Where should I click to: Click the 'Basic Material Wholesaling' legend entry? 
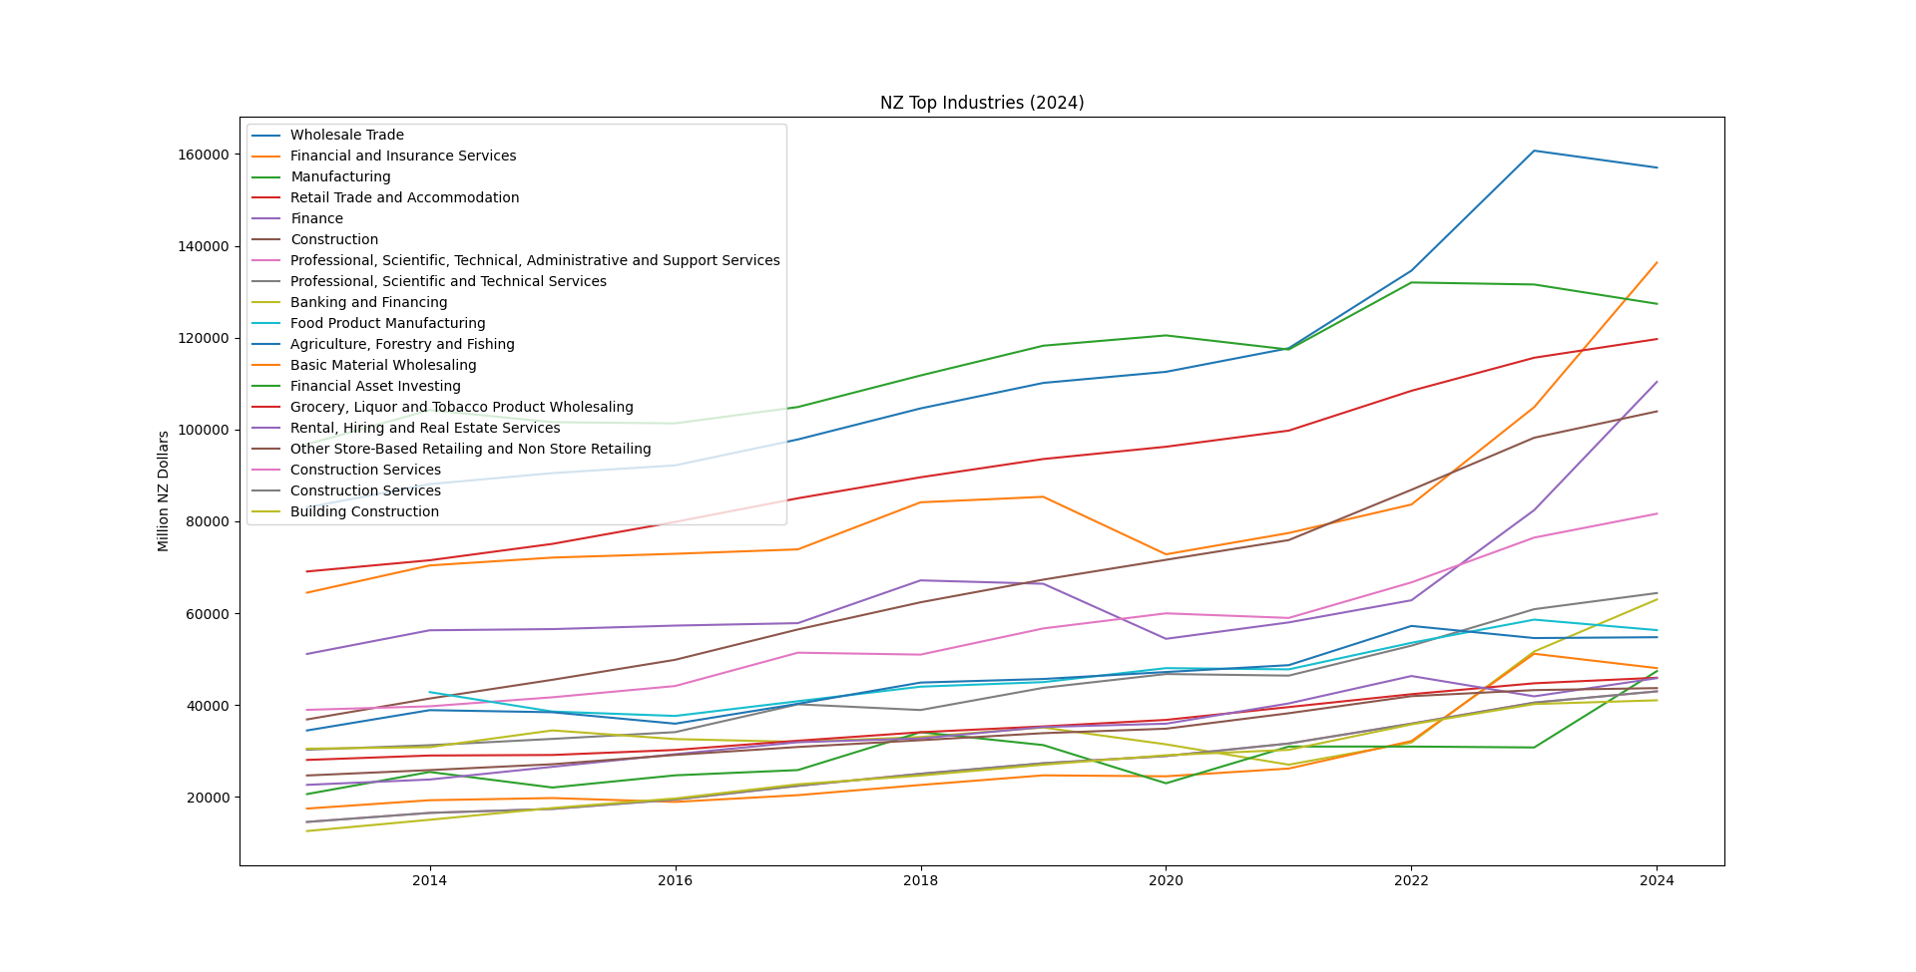[383, 366]
